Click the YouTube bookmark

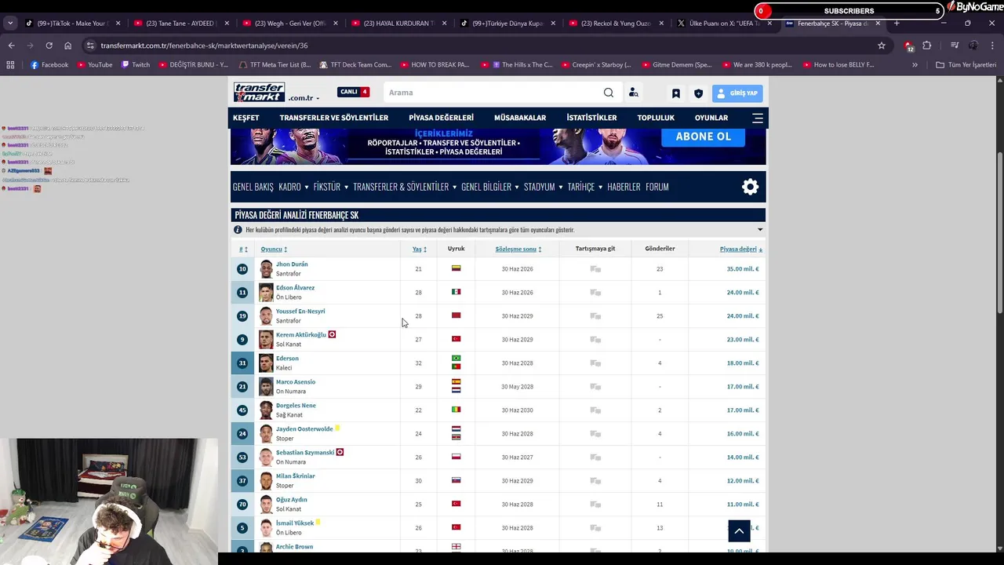(94, 65)
